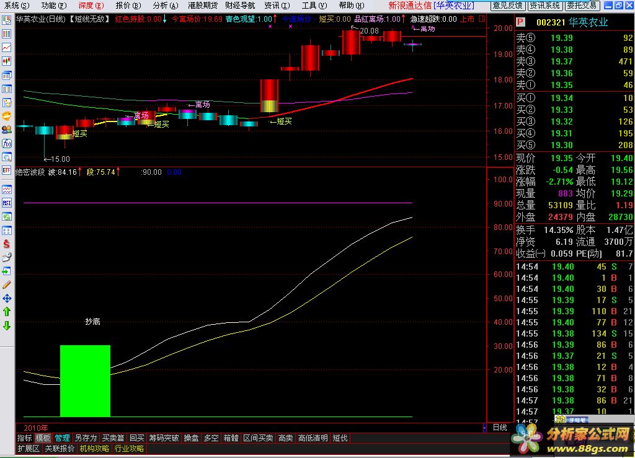The width and height of the screenshot is (635, 458).
Task: Select the 操盘 template tab
Action: tap(191, 438)
